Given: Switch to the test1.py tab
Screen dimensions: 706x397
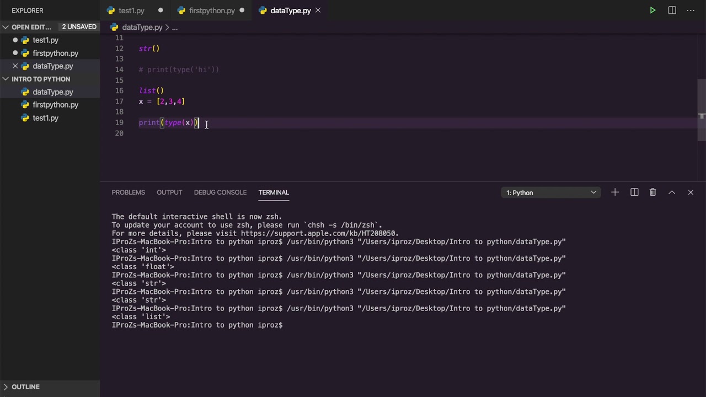Looking at the screenshot, I should click(x=131, y=10).
